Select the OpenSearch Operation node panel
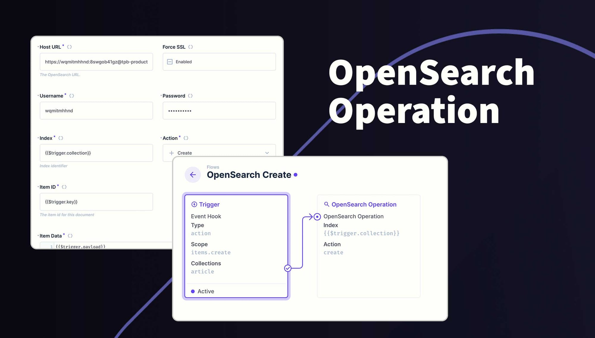 (369, 247)
